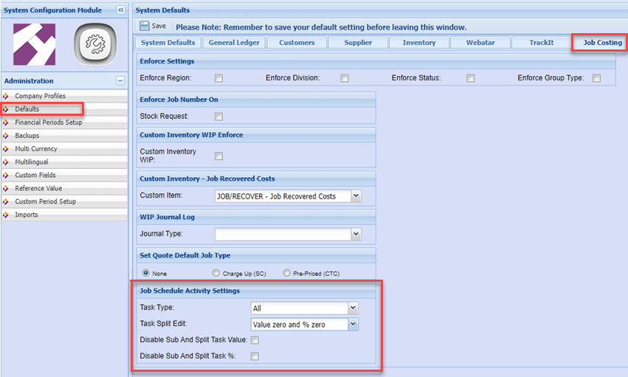Open the Custom Item dropdown
The image size is (628, 377).
356,196
